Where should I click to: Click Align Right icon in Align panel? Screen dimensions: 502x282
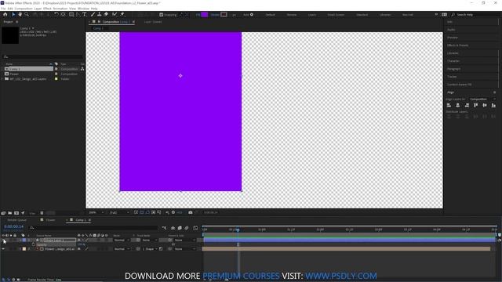coord(467,105)
